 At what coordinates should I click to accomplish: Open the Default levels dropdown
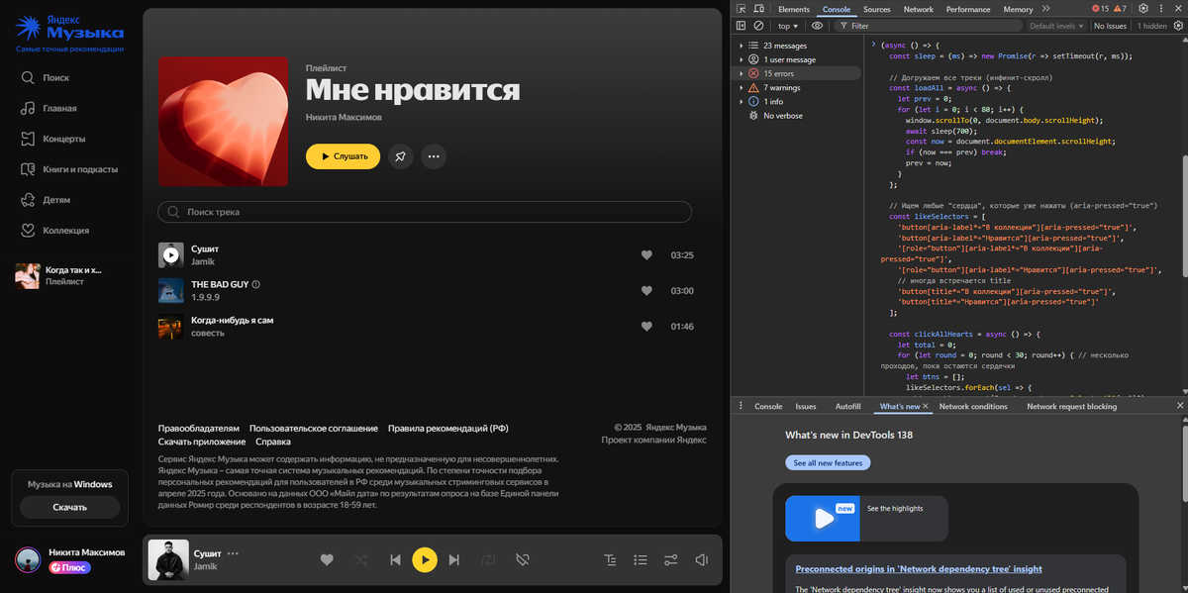pyautogui.click(x=1058, y=26)
